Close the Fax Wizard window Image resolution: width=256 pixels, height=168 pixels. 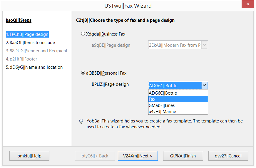pyautogui.click(x=248, y=5)
